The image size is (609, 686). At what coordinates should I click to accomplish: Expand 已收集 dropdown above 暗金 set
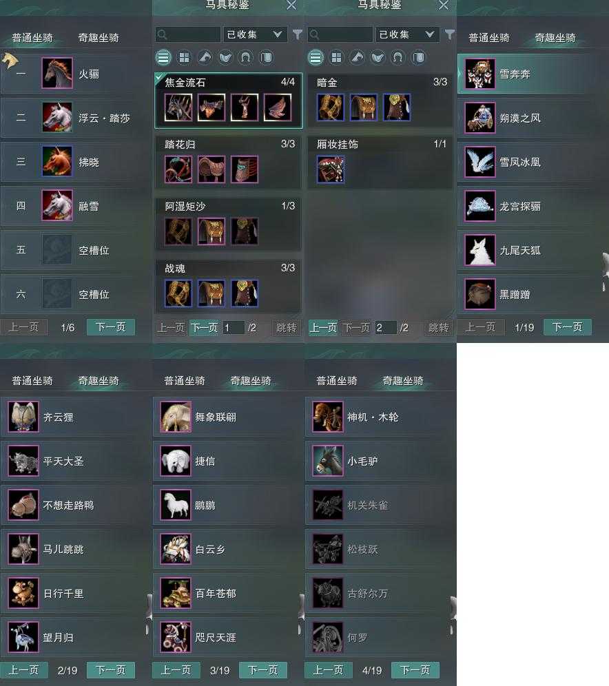point(407,34)
